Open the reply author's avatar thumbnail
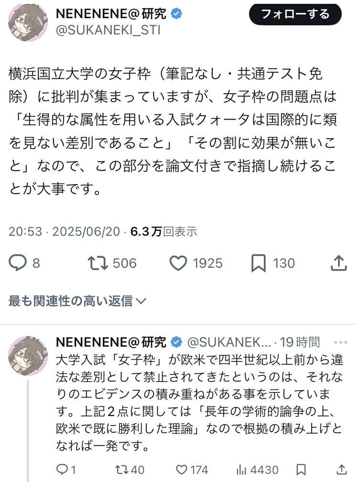This screenshot has width=358, height=482. click(28, 355)
